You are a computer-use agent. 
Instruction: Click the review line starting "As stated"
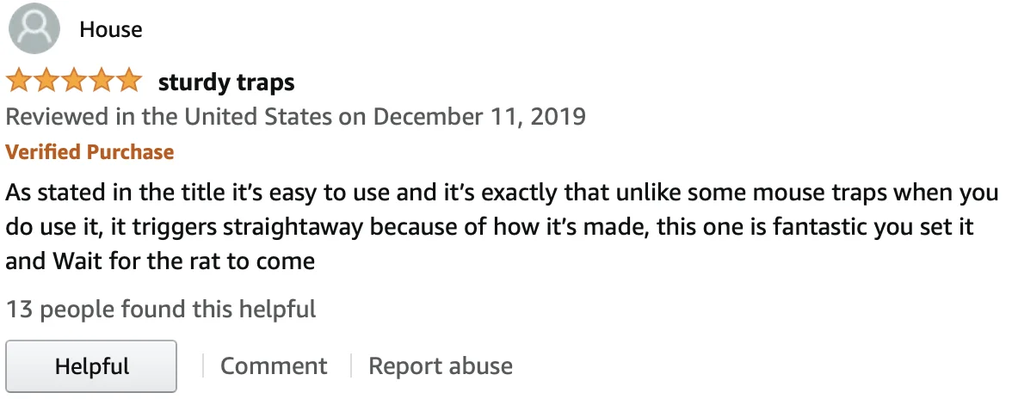click(x=499, y=191)
